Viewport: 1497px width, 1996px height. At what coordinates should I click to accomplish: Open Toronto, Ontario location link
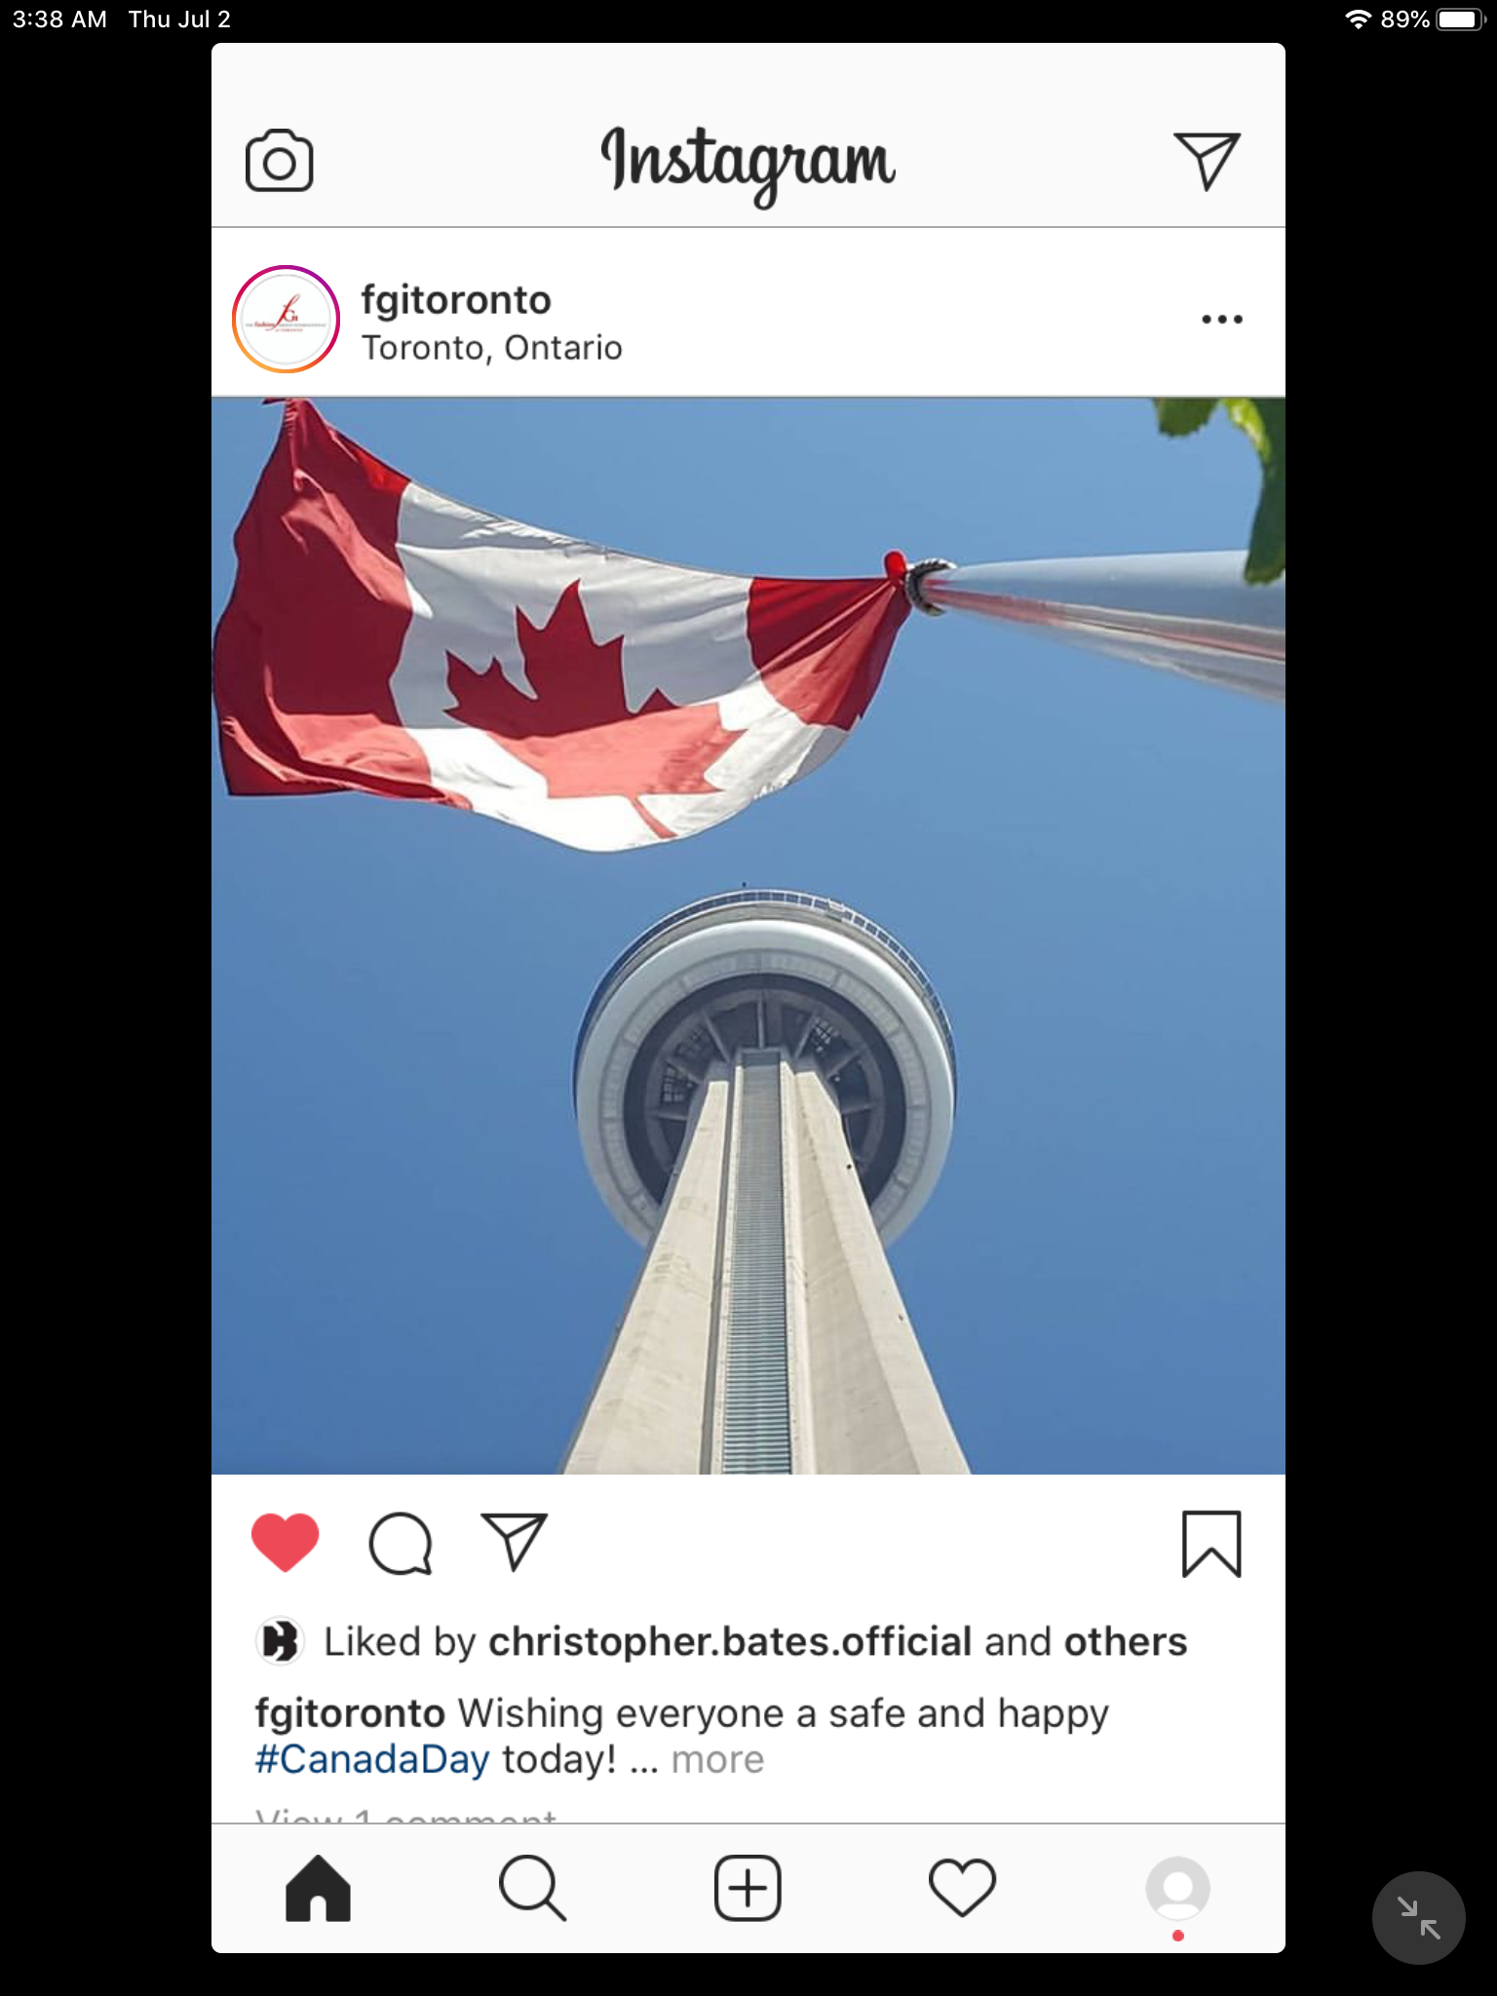[x=492, y=348]
